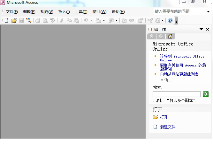Click the Print Preview toolbar icon

tap(45, 20)
